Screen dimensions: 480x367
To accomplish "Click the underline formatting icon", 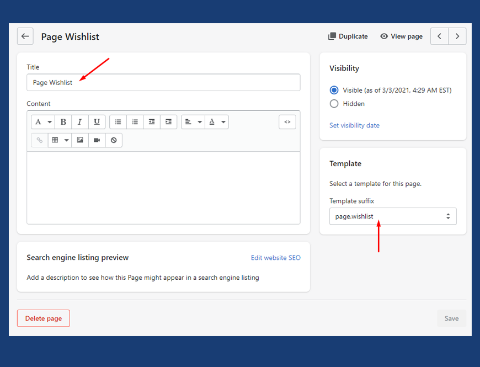I will (97, 122).
